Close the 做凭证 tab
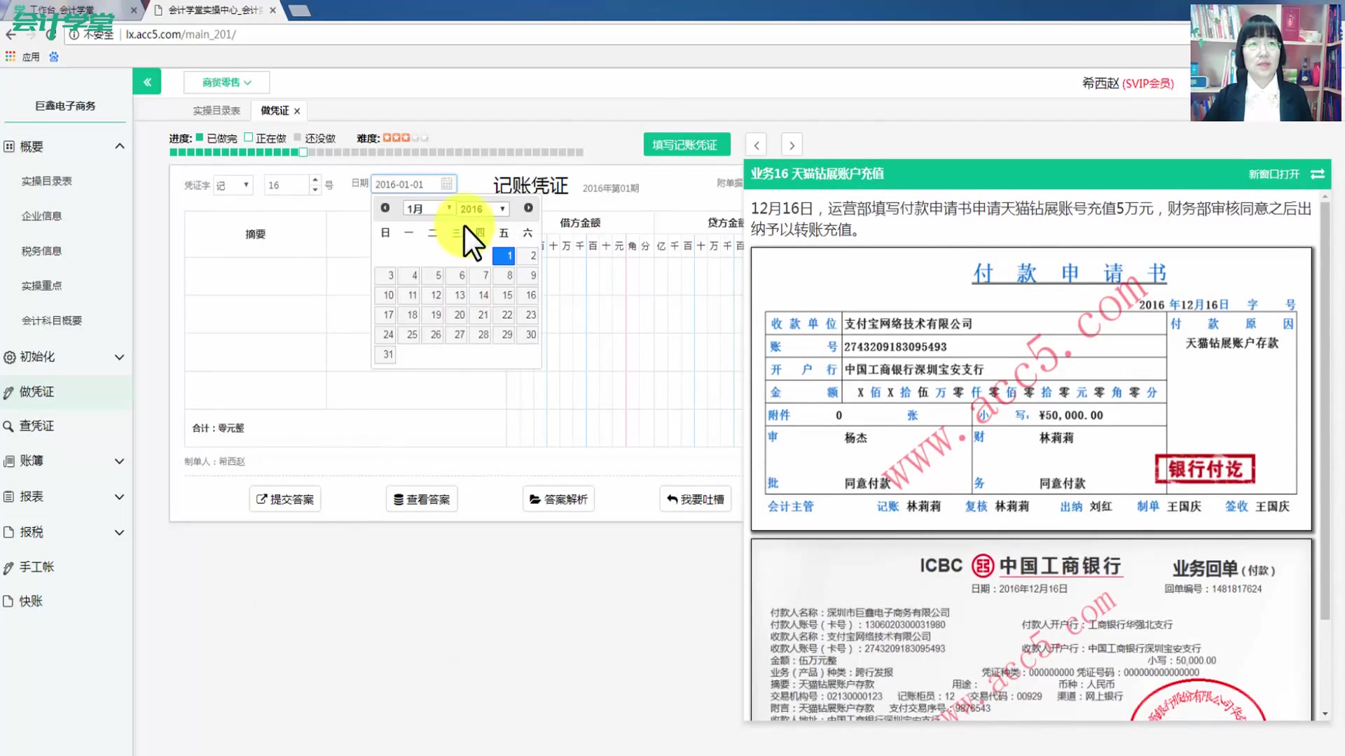The width and height of the screenshot is (1345, 756). (x=297, y=111)
